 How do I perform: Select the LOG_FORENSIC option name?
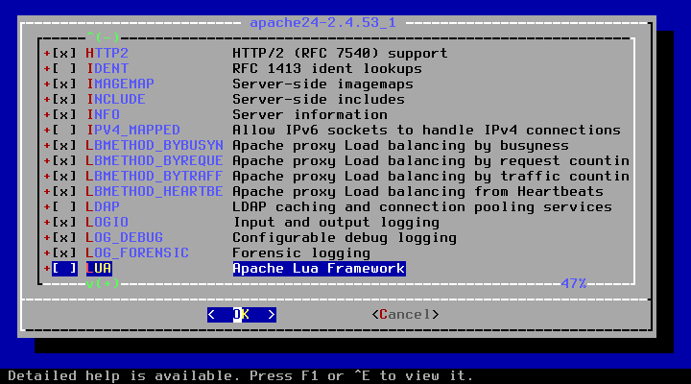(x=137, y=253)
